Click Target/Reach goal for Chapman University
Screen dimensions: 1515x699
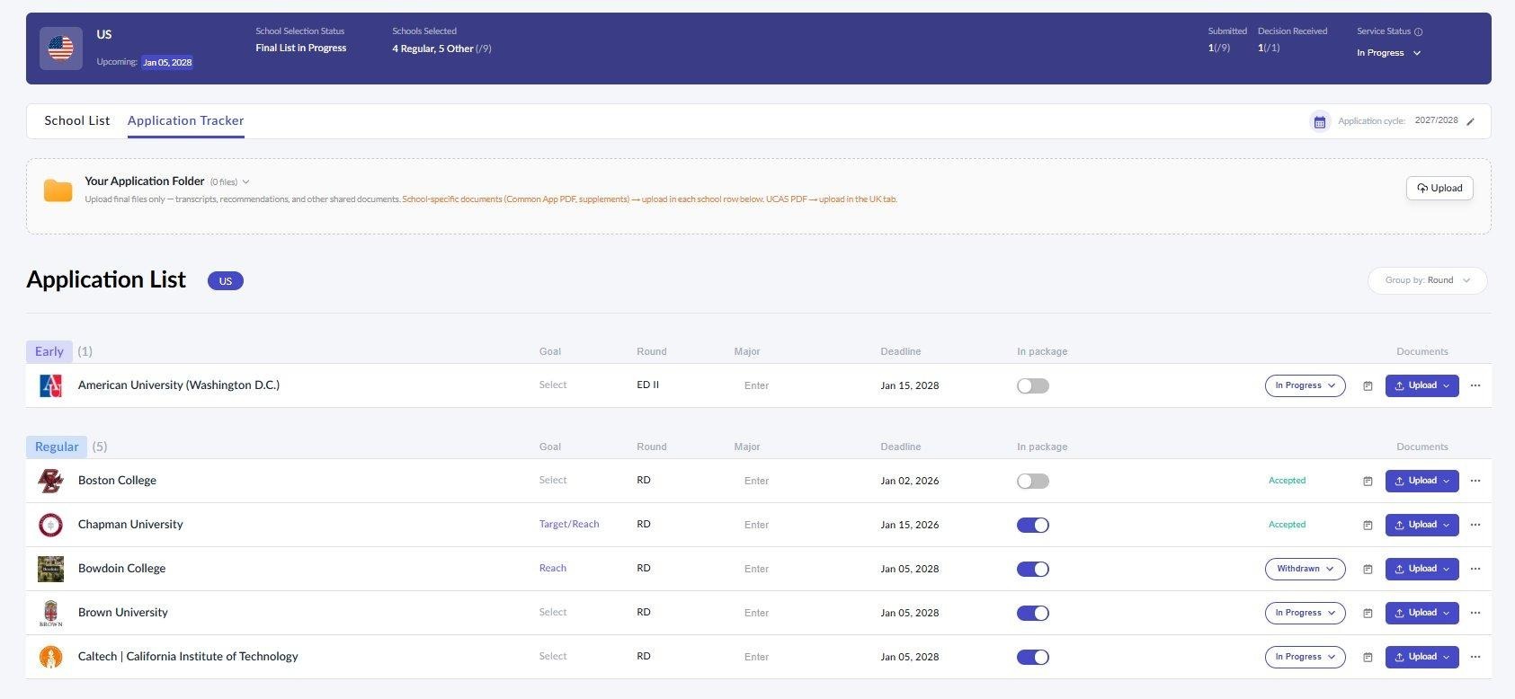pos(569,525)
